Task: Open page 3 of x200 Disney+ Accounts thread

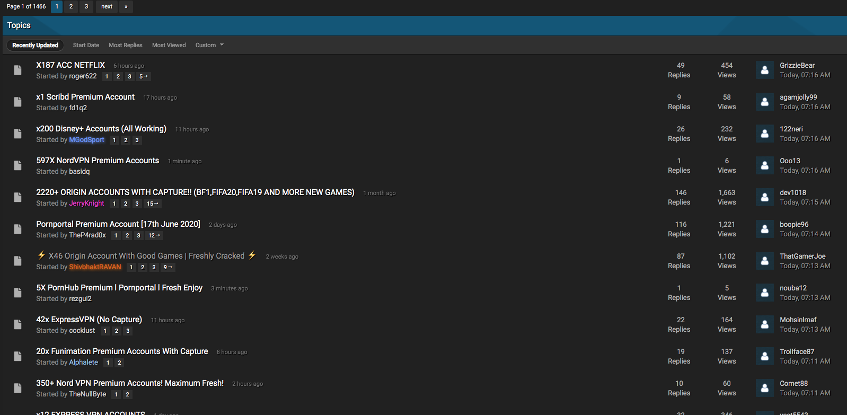Action: 137,140
